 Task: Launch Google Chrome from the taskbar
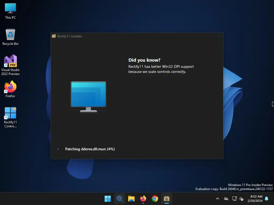coord(155,199)
